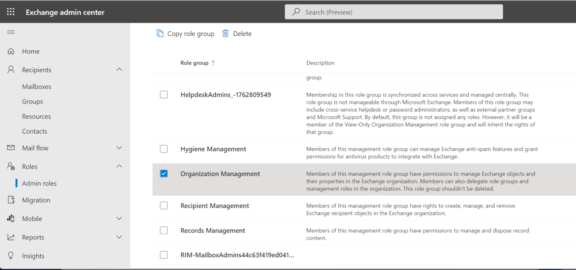This screenshot has width=576, height=270.
Task: Expand the Mail flow section
Action: click(x=119, y=148)
